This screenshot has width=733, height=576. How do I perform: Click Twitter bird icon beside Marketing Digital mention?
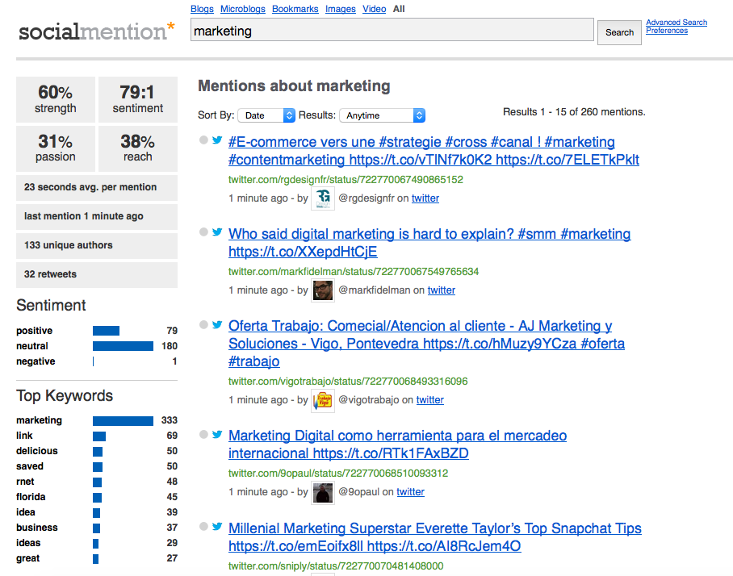[x=217, y=434]
